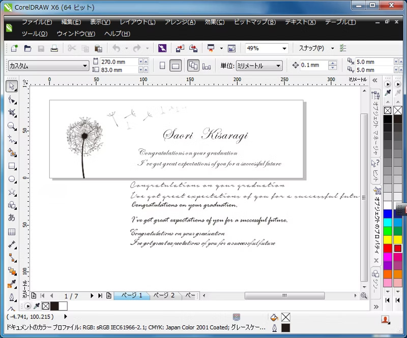Toggle apply layout to all pages
Image resolution: width=407 pixels, height=338 pixels.
click(x=193, y=66)
